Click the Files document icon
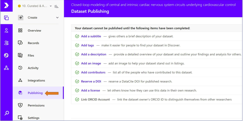Screen dimensions: 243x121 [x=20, y=55]
